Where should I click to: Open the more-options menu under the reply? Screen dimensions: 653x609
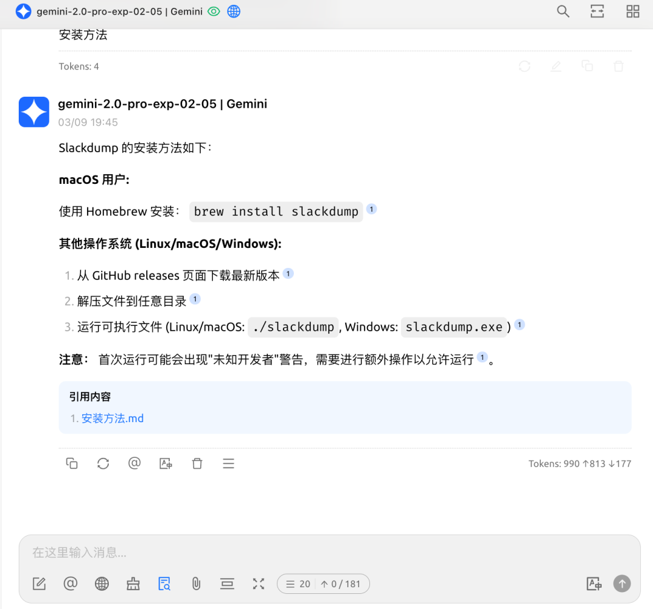(x=228, y=463)
